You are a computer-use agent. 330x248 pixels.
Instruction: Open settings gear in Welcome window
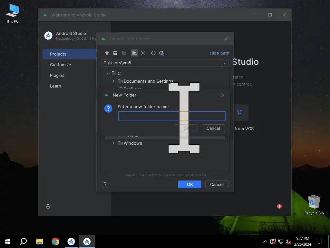(48, 206)
